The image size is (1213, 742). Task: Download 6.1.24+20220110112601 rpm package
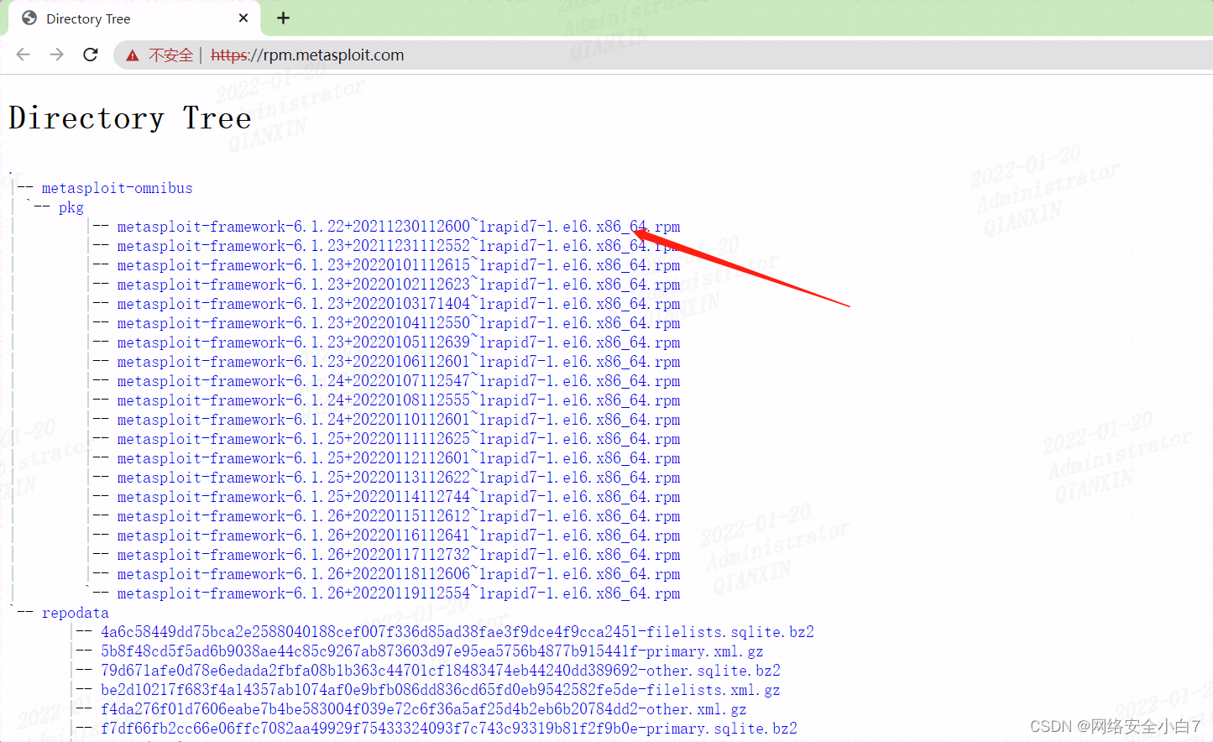click(399, 420)
